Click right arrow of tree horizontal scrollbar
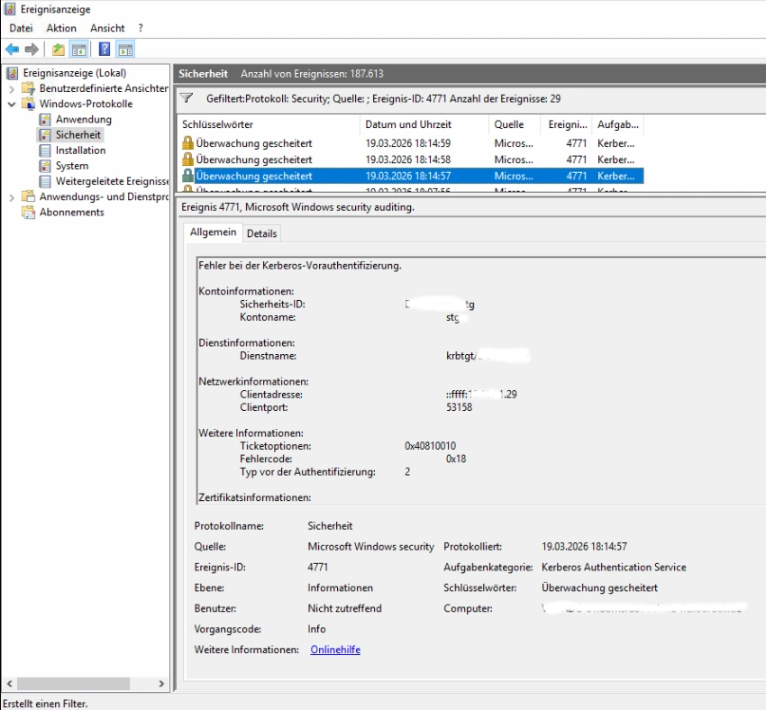 tap(161, 684)
